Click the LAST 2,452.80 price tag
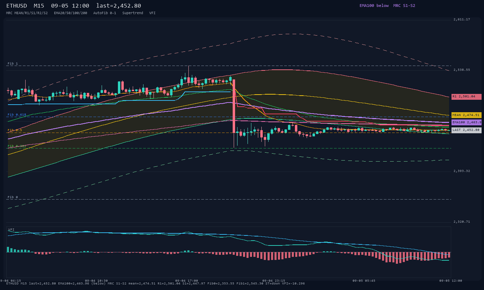This screenshot has height=290, width=484. (466, 130)
